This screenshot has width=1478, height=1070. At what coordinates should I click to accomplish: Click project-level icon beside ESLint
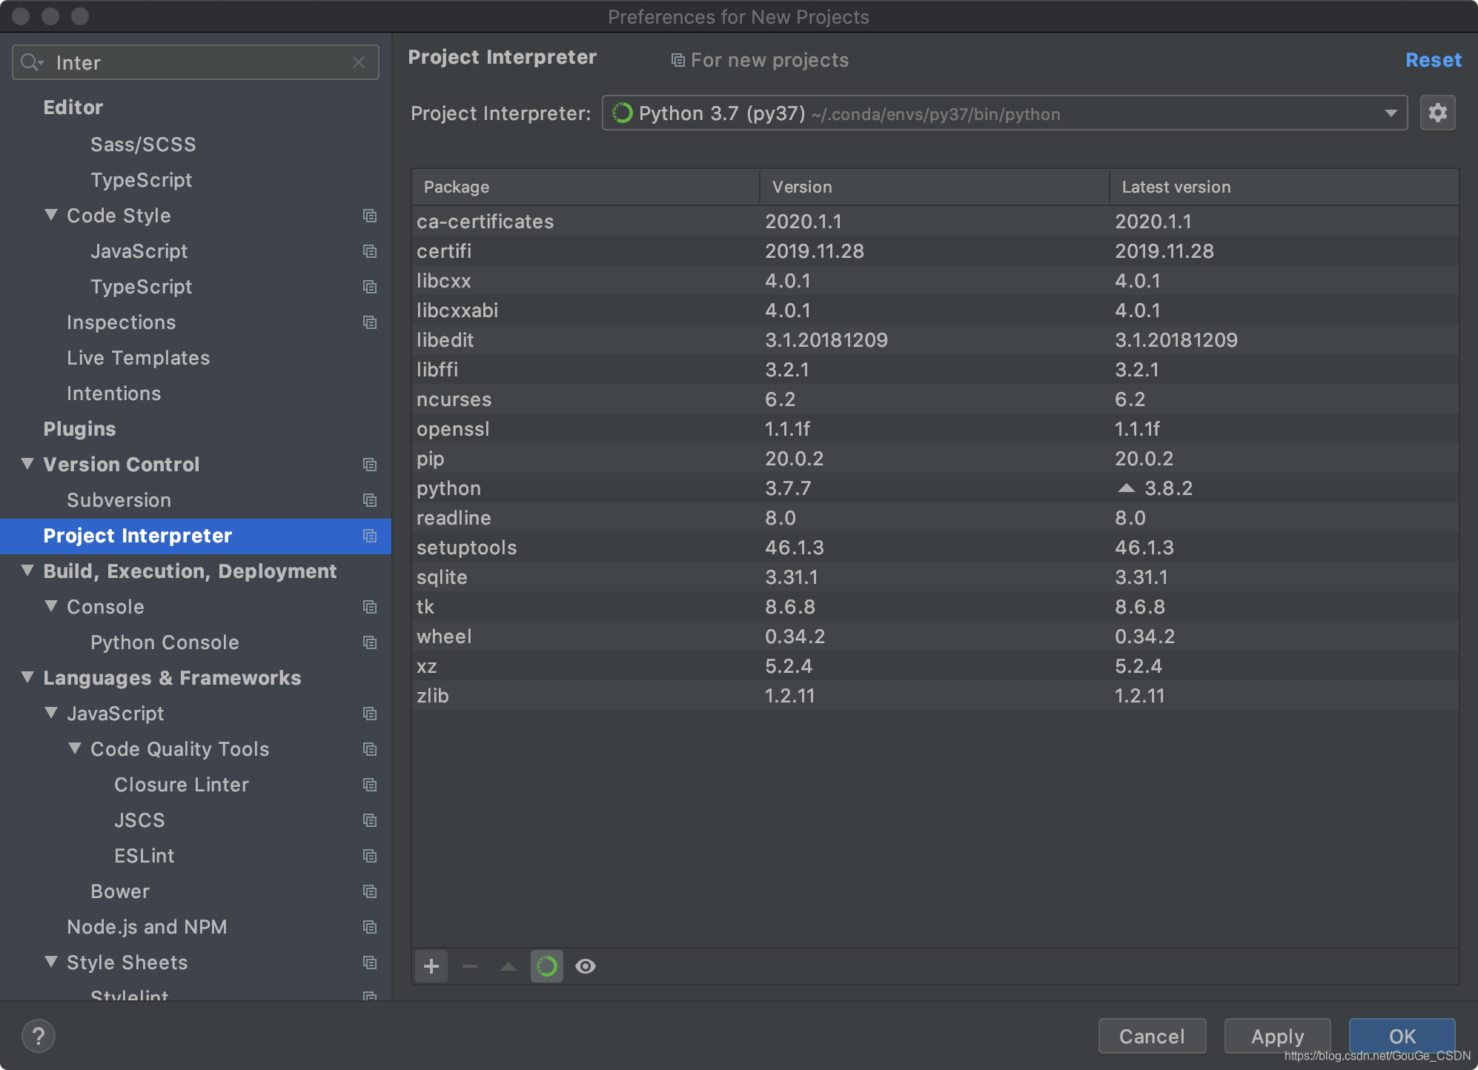(370, 856)
